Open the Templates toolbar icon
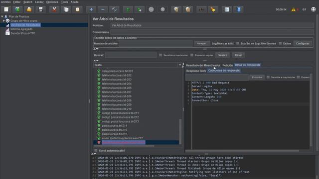Image resolution: width=319 pixels, height=179 pixels. (17, 9)
